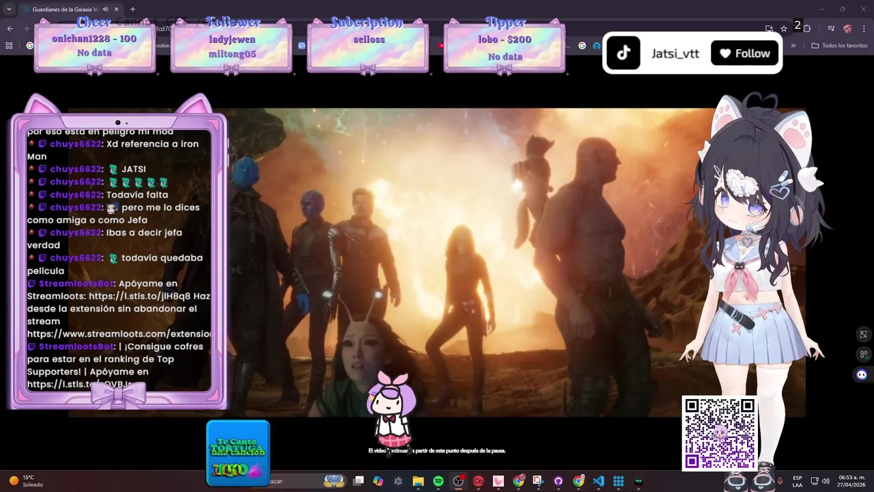Image resolution: width=874 pixels, height=492 pixels.
Task: Click the QR code image
Action: [720, 433]
